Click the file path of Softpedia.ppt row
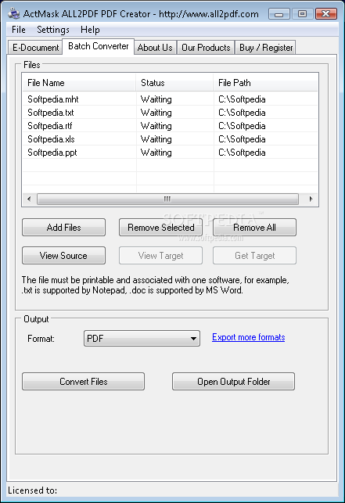 click(242, 153)
